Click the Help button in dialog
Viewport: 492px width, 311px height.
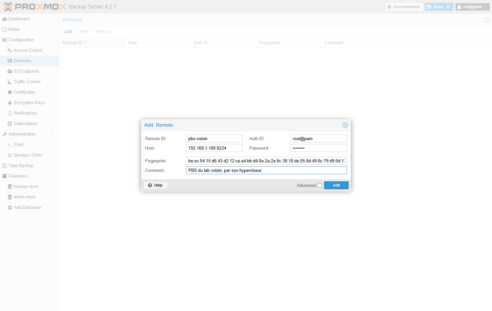155,185
